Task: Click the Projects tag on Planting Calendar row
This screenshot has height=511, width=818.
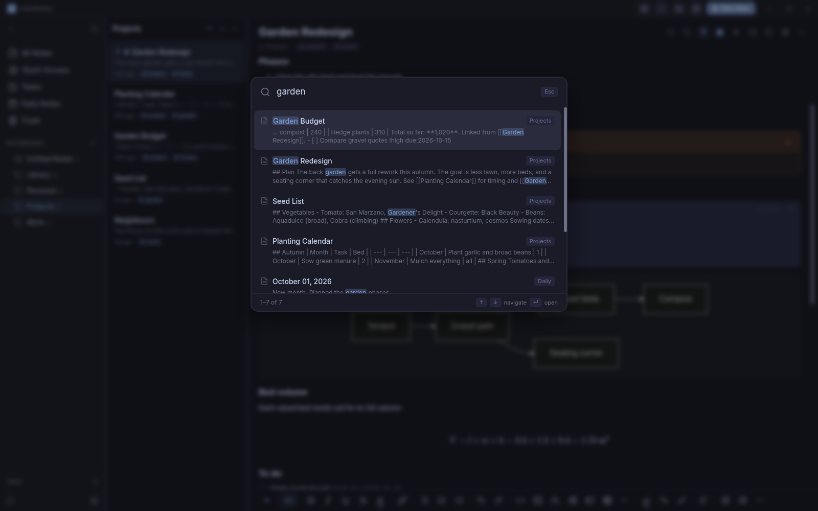Action: [540, 241]
